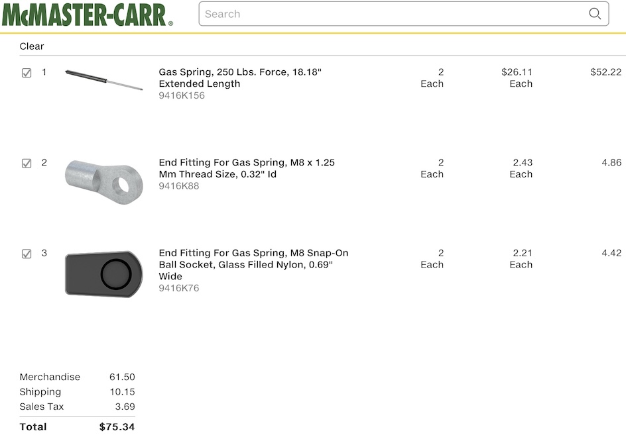Open the M8 Snap-On Ball Socket description
Image resolution: width=626 pixels, height=443 pixels.
click(x=253, y=264)
